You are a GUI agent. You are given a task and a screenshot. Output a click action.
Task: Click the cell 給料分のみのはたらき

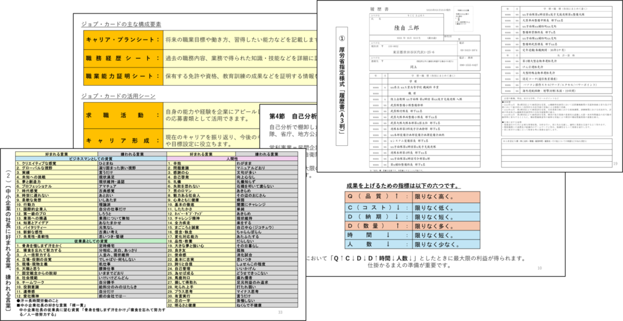[x=132, y=287]
